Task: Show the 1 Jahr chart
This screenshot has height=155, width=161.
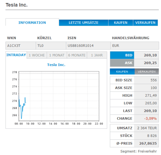Action: tap(97, 55)
